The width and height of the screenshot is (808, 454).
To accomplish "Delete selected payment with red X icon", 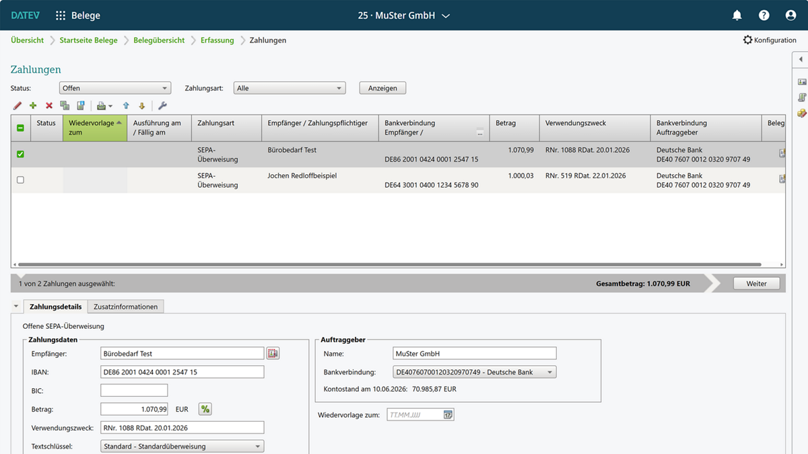I will point(49,106).
